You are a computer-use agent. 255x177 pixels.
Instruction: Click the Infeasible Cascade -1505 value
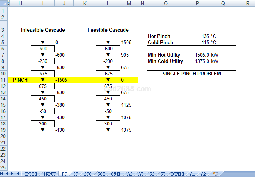[61, 80]
